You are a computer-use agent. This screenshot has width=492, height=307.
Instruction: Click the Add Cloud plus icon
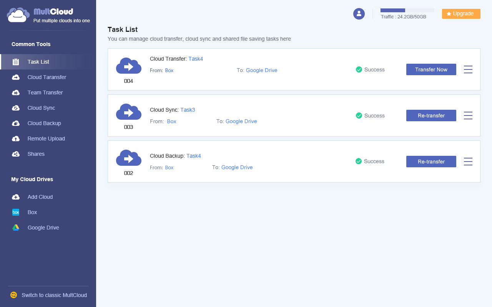coord(16,197)
